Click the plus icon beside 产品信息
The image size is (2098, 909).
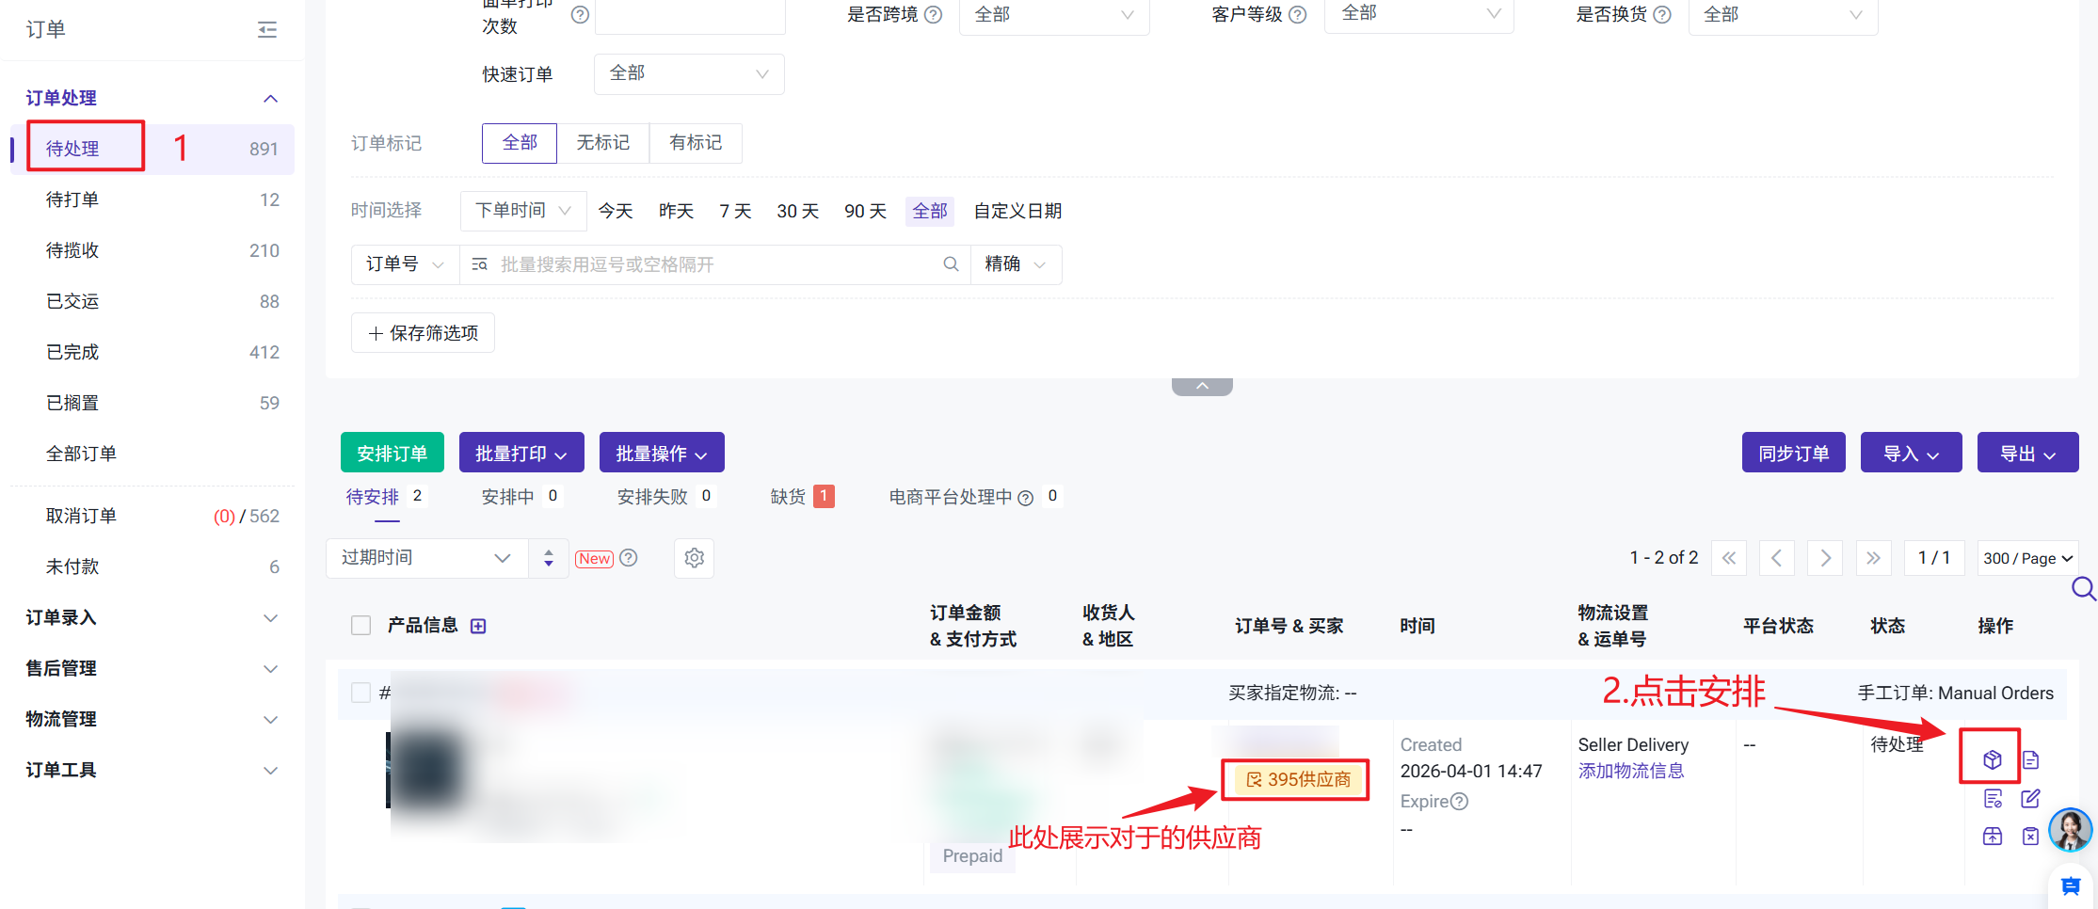tap(478, 627)
